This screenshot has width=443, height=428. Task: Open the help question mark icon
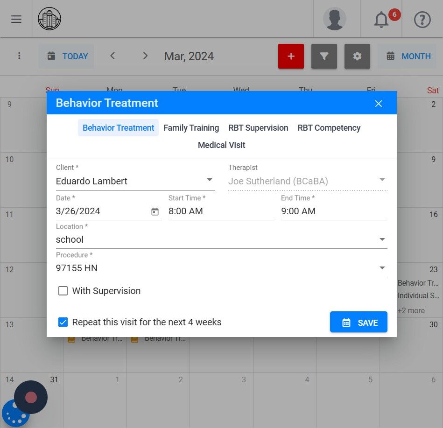[x=422, y=20]
